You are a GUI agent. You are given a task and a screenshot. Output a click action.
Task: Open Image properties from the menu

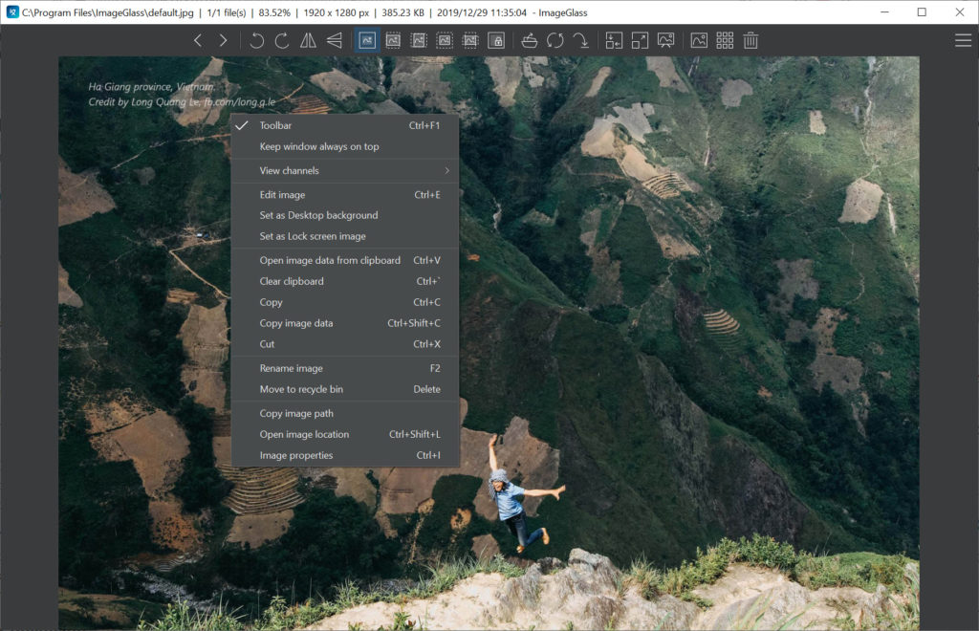pos(296,455)
